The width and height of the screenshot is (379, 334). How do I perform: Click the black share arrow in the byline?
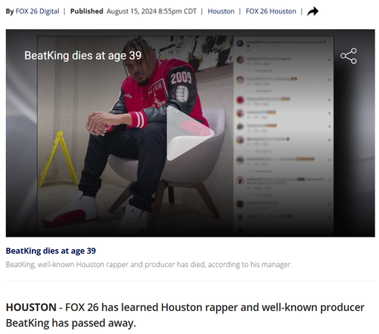(x=313, y=11)
